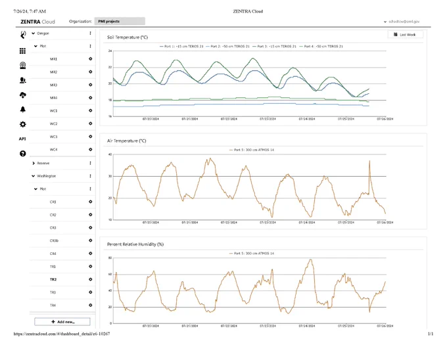Open the gear icon for CR3

[90, 227]
